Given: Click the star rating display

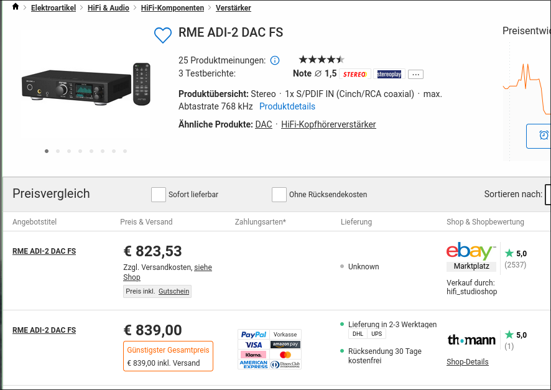Looking at the screenshot, I should pyautogui.click(x=321, y=60).
